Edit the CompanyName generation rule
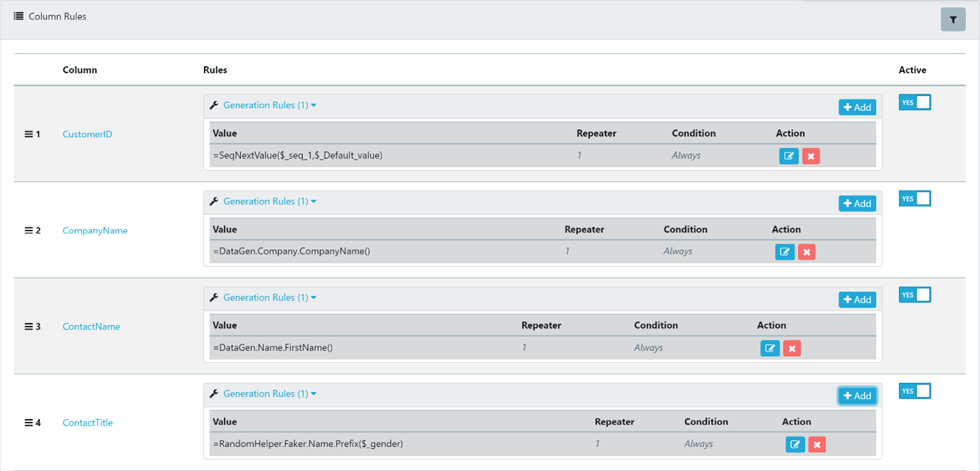This screenshot has height=471, width=980. (784, 252)
